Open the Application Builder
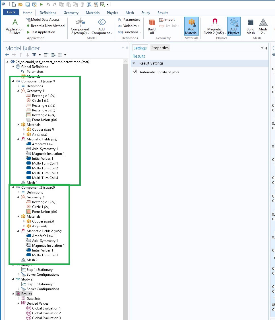 15,26
